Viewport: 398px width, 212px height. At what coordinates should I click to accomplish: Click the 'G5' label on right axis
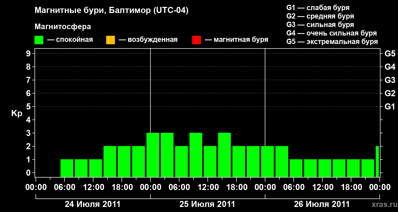[390, 54]
